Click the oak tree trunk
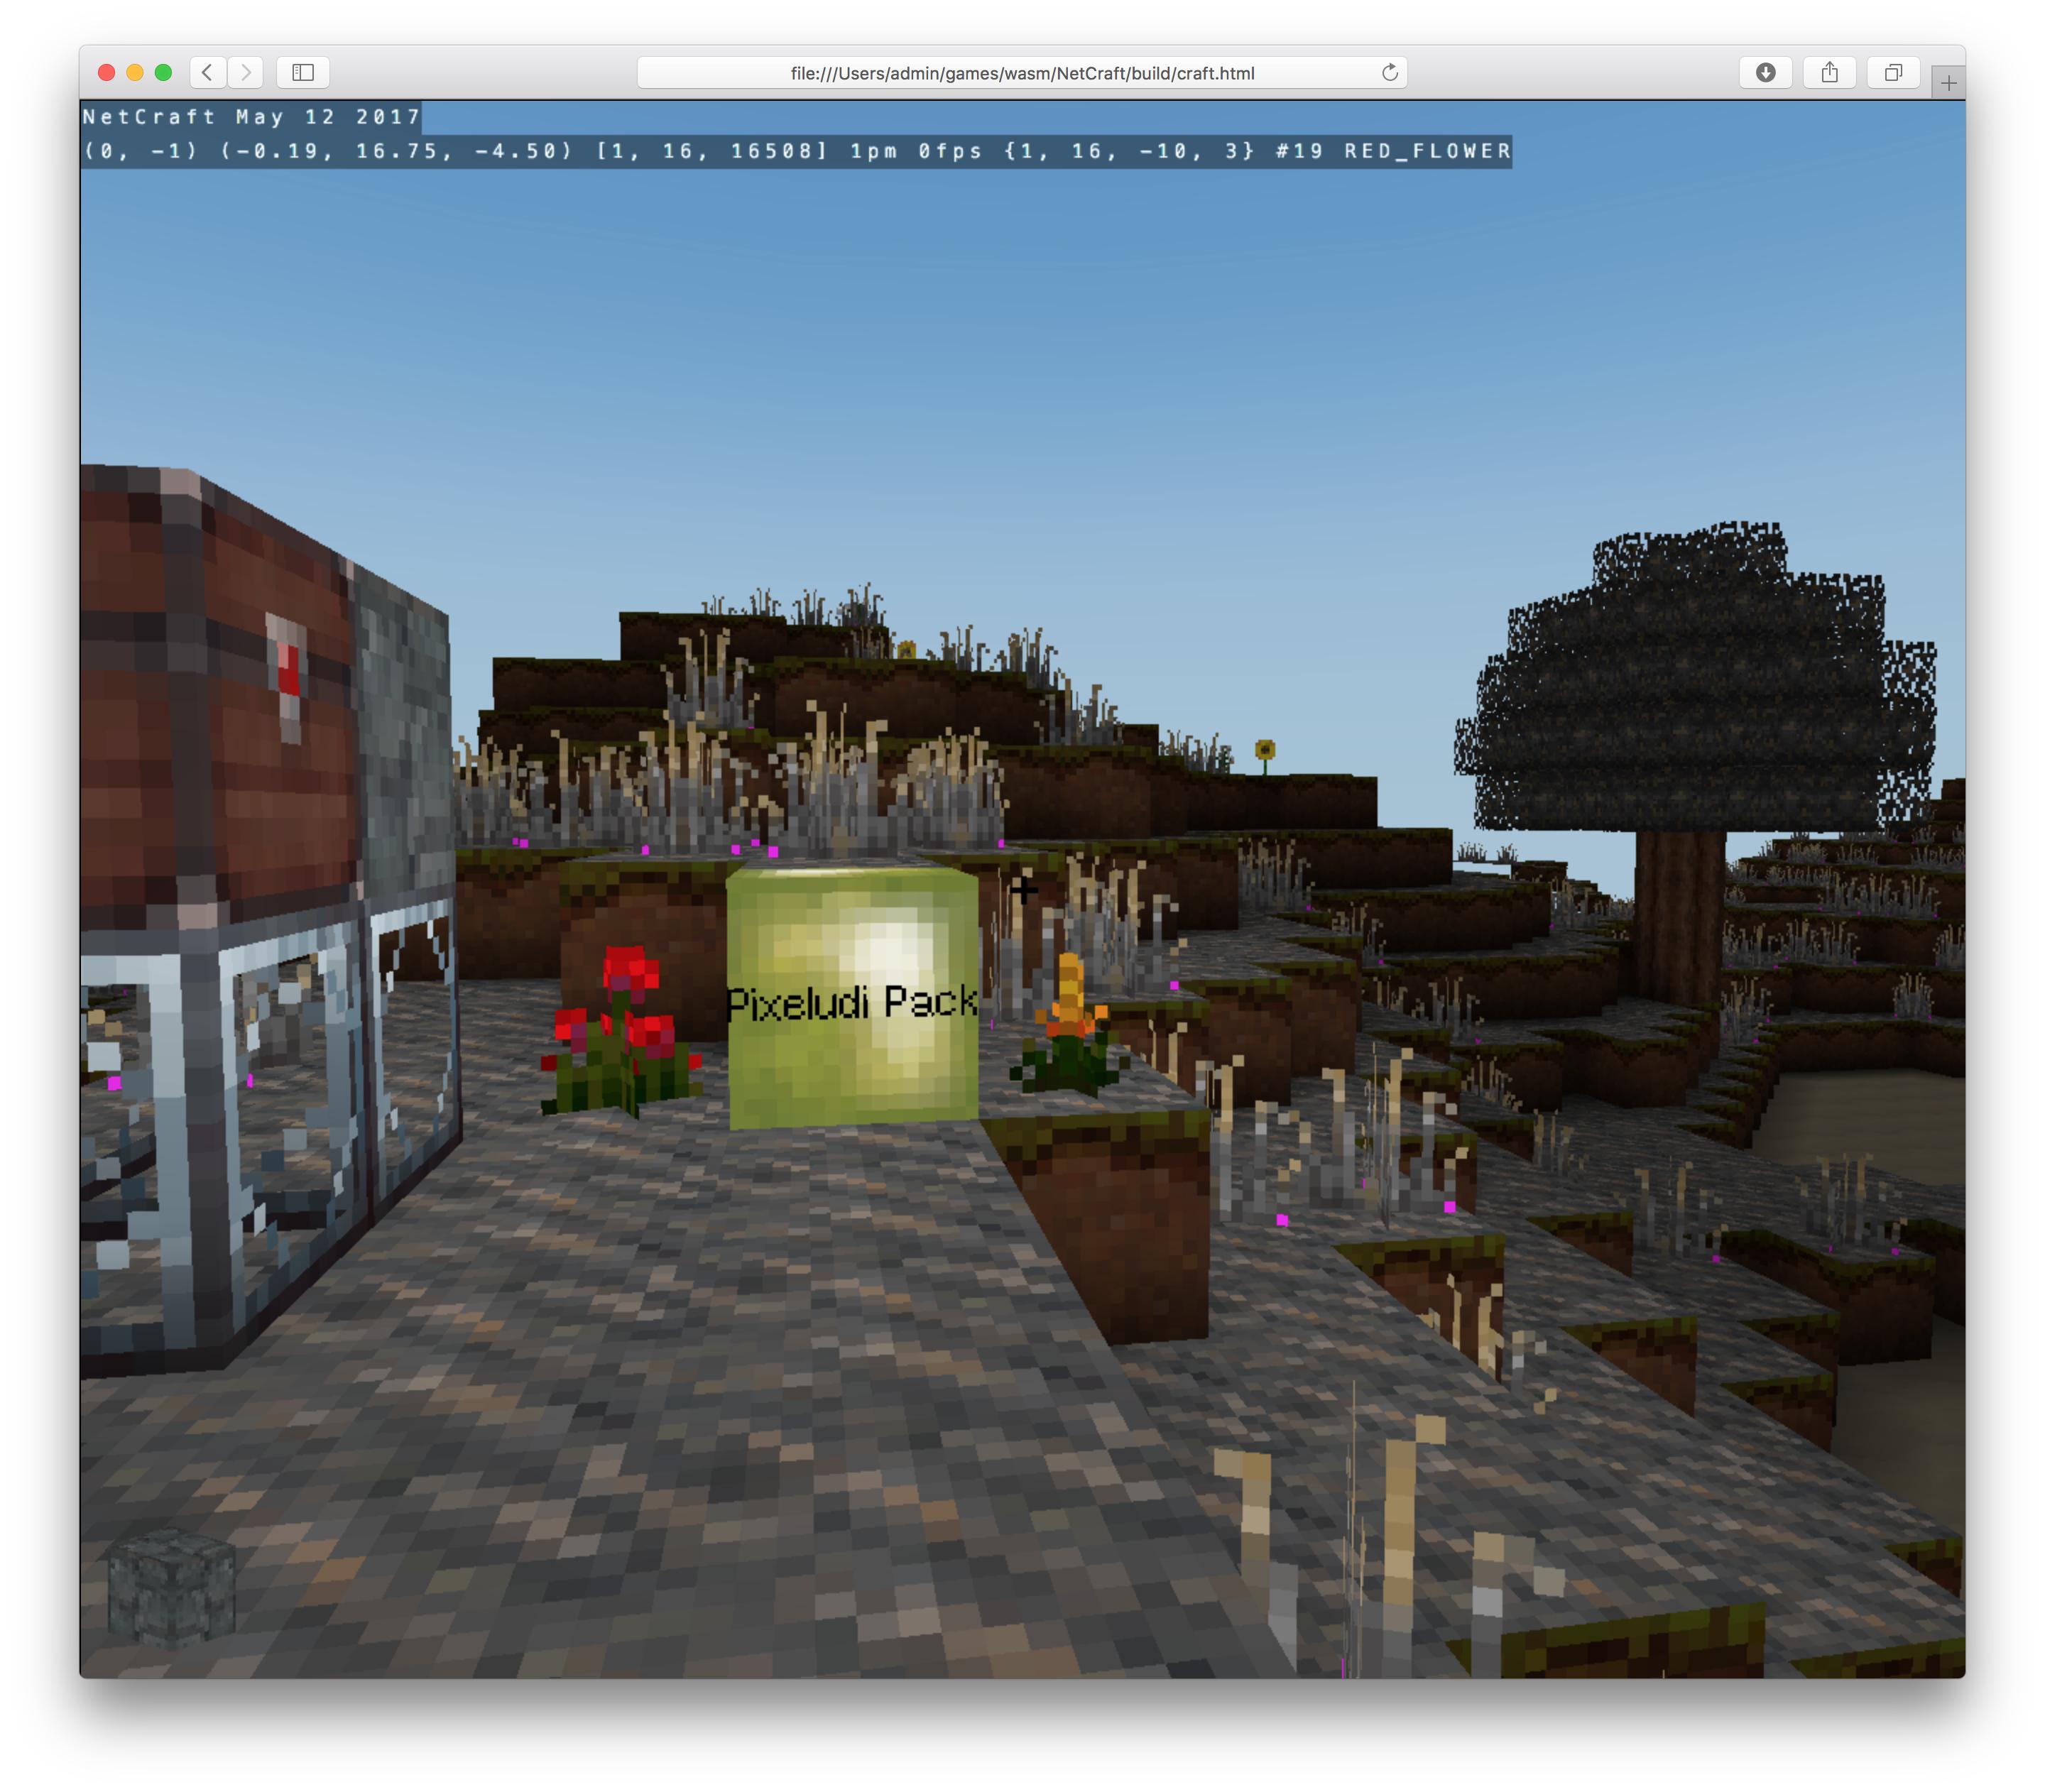This screenshot has height=1792, width=2045. (x=1680, y=910)
